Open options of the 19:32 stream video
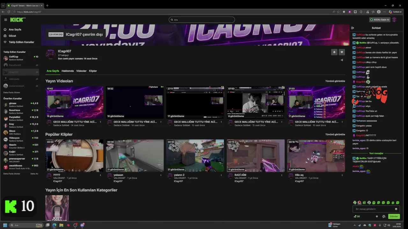This screenshot has width=408, height=229. click(x=161, y=122)
